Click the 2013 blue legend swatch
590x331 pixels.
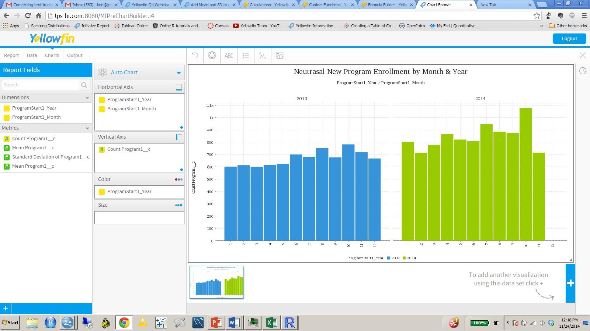pyautogui.click(x=389, y=258)
